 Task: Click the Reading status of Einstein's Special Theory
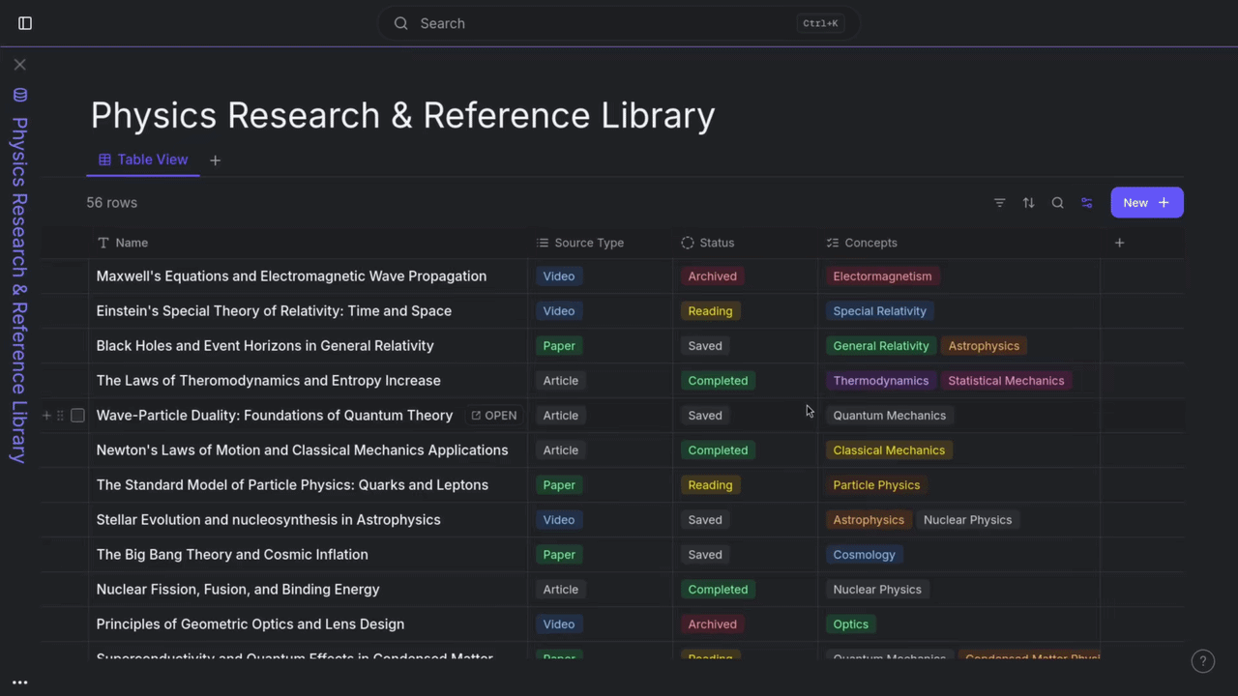coord(710,311)
